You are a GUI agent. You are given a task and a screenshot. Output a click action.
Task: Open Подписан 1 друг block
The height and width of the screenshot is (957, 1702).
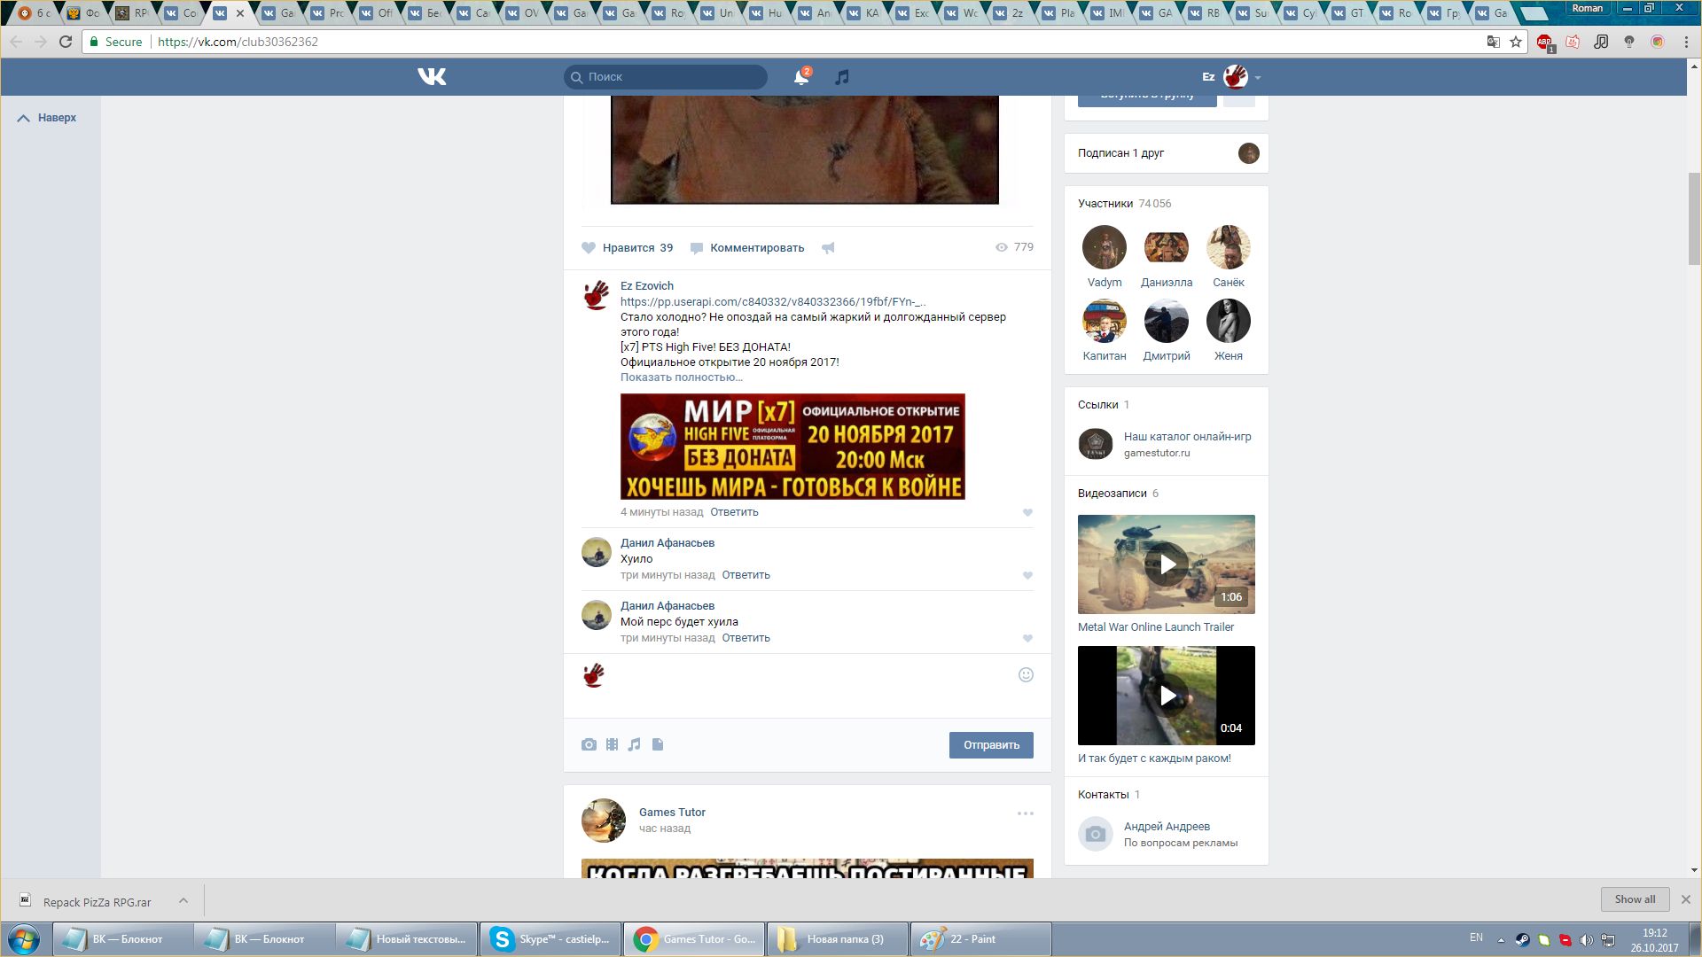[1167, 153]
